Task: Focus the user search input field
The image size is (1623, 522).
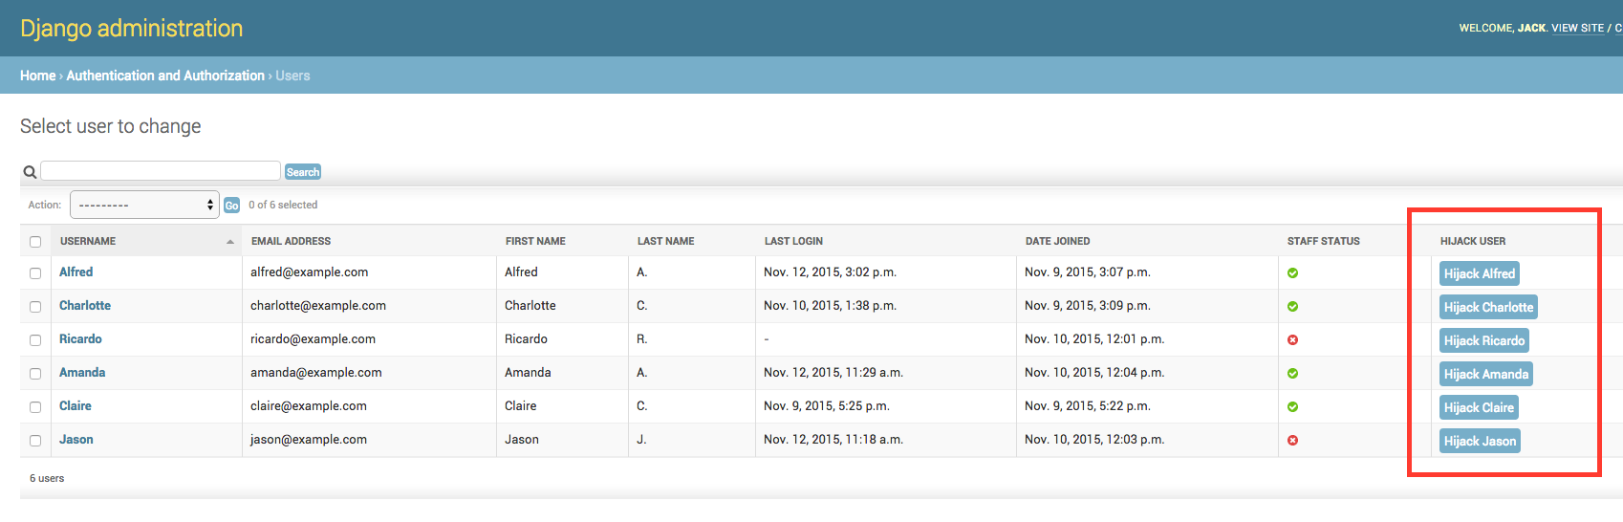Action: 161,171
